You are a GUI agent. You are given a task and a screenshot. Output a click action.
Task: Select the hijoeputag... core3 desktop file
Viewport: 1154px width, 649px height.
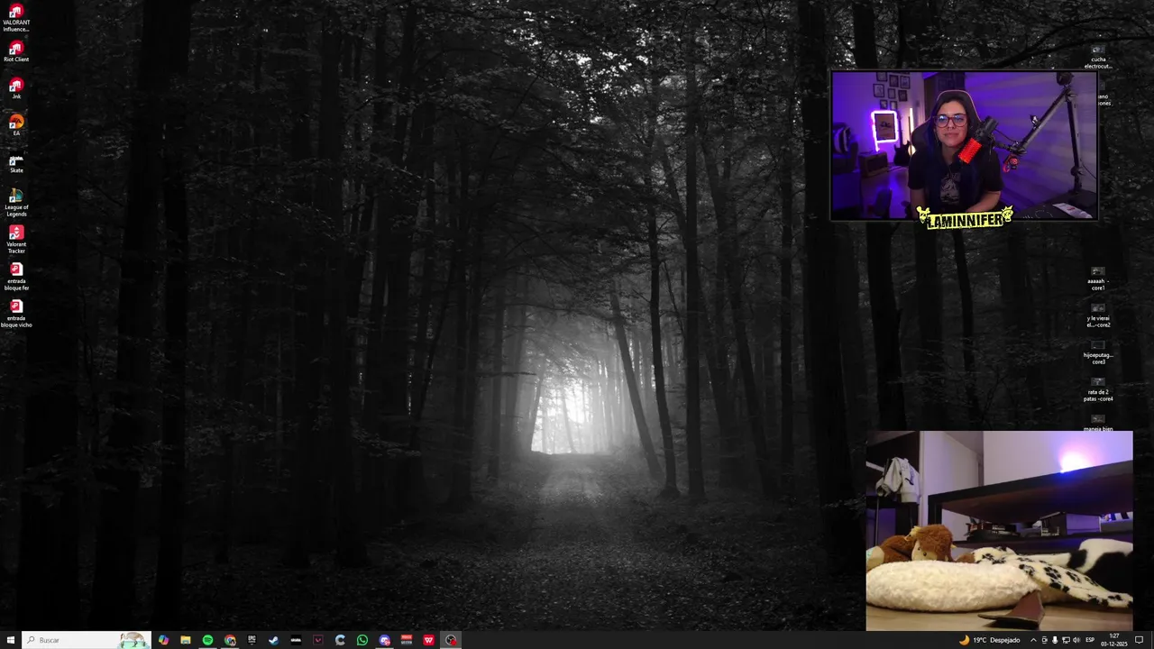click(x=1097, y=352)
